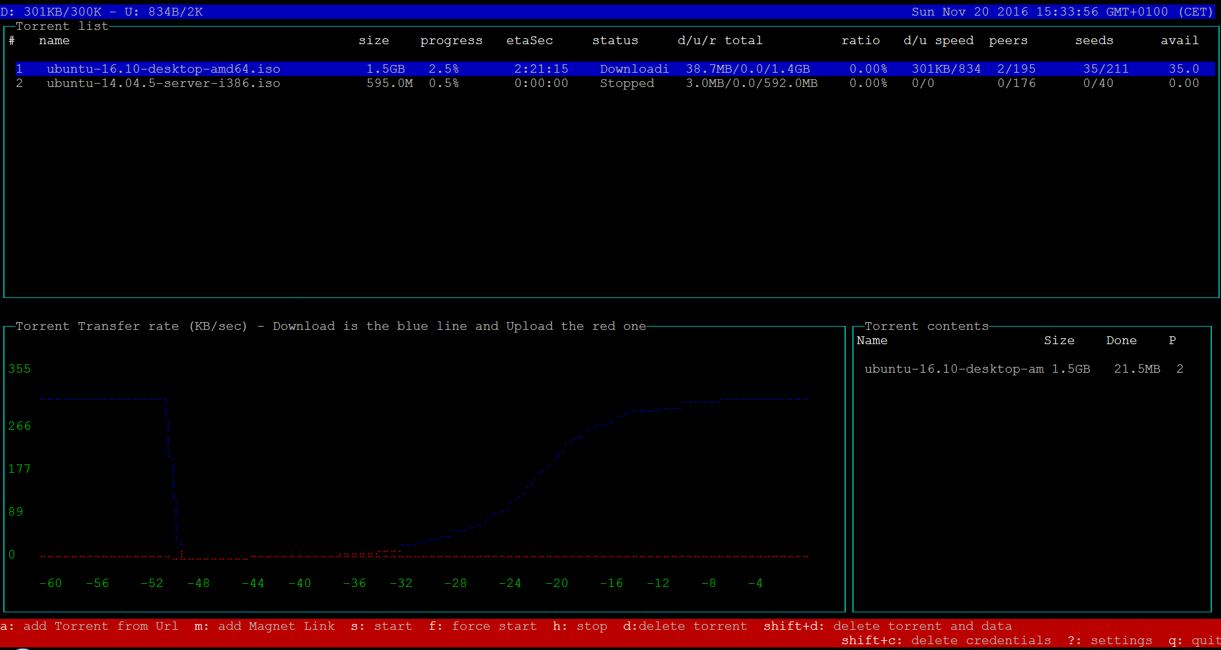Click the 'ratio' column header
This screenshot has height=650, width=1221.
[x=861, y=40]
